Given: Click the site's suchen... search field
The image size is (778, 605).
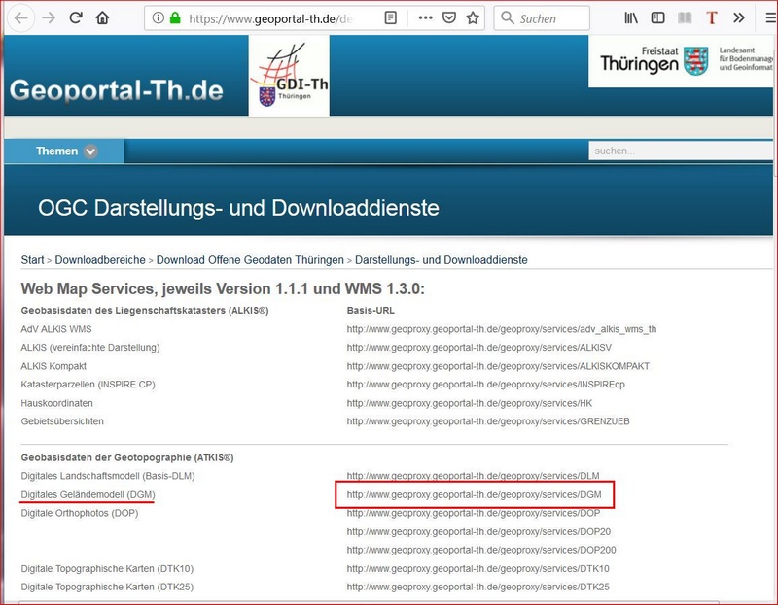Looking at the screenshot, I should pos(681,151).
